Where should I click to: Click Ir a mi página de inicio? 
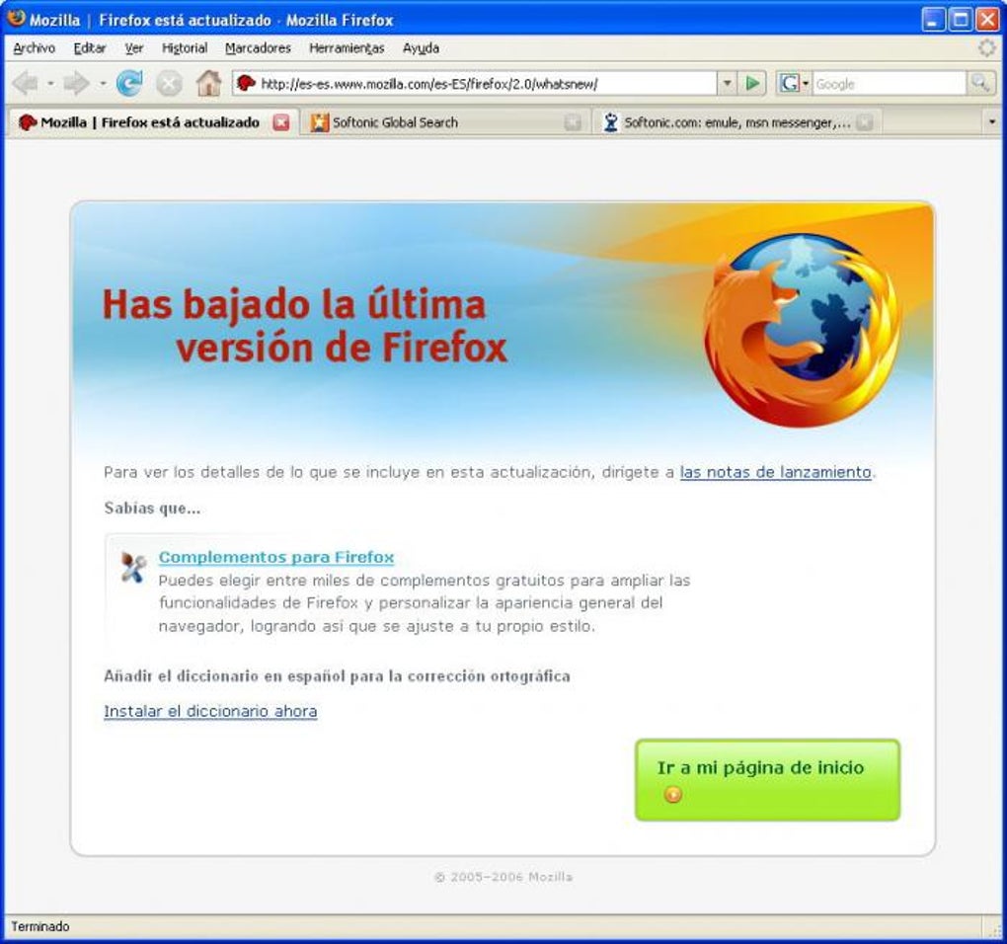click(767, 780)
